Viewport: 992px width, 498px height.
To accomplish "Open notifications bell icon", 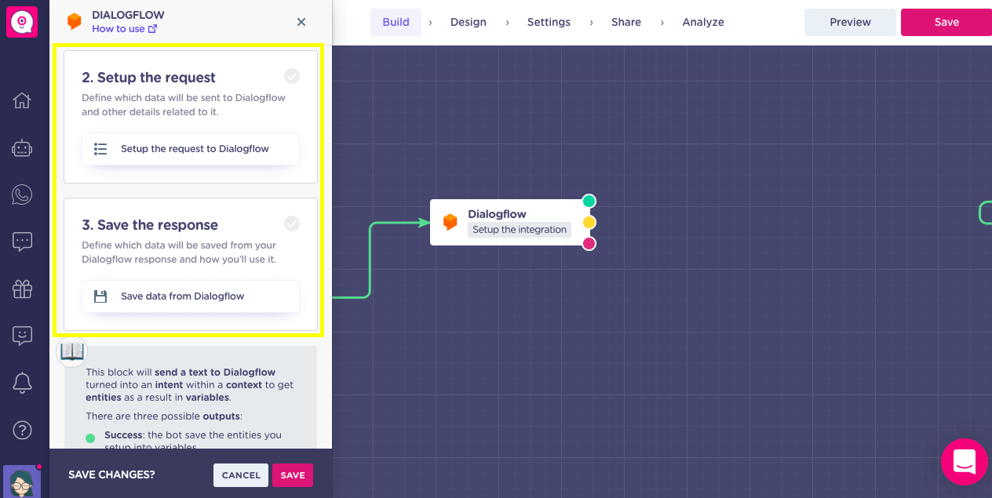I will (22, 383).
